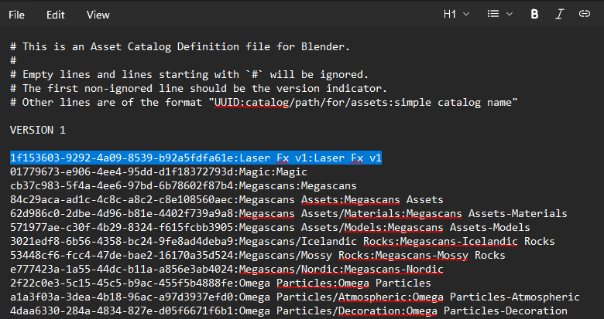Click the first comment line about Blender
Viewport: 604px width, 319px height.
(180, 47)
